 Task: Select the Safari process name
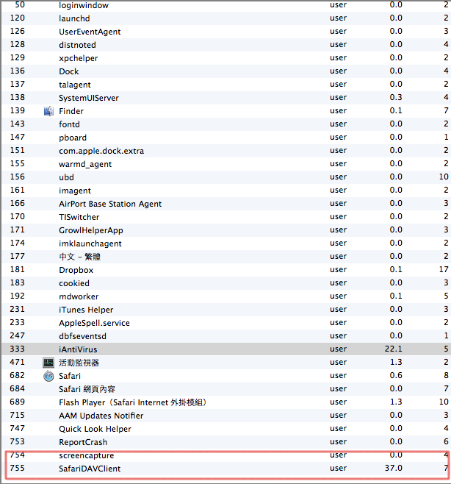coord(70,376)
